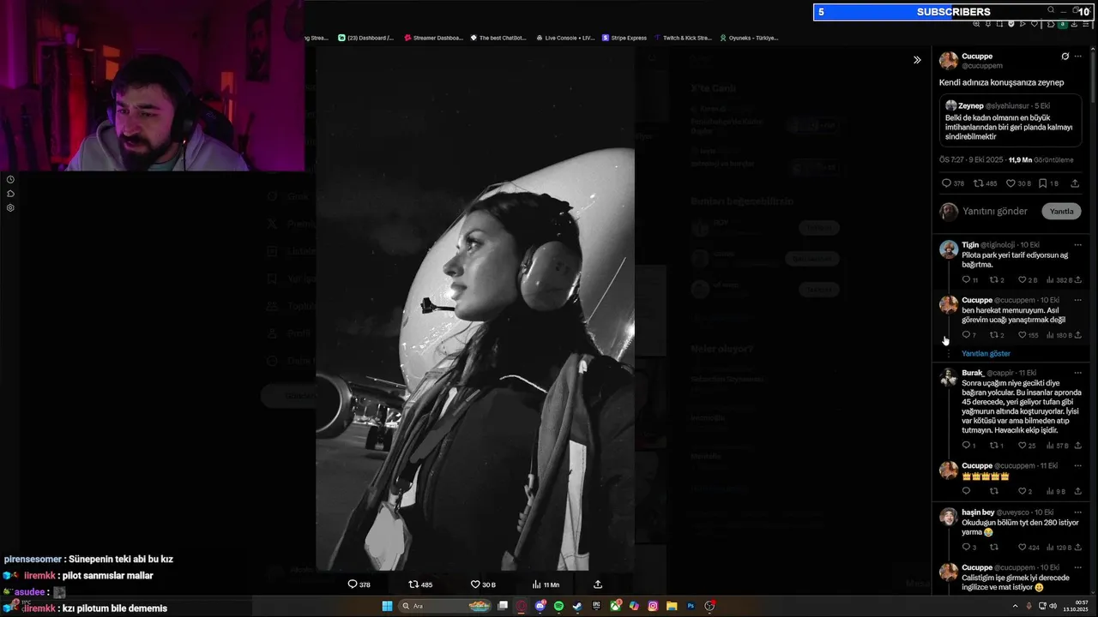Open more options on haşin bey's reply
Viewport: 1098px width, 617px height.
click(x=1078, y=512)
